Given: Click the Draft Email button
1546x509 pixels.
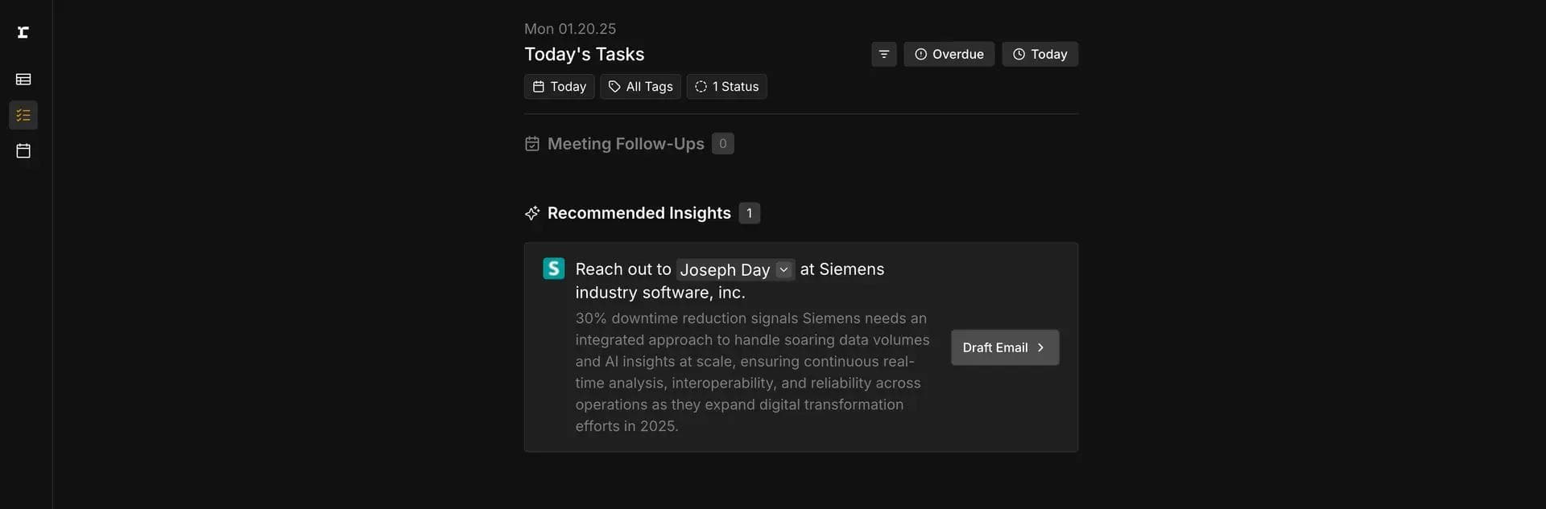Looking at the screenshot, I should click(x=1005, y=347).
